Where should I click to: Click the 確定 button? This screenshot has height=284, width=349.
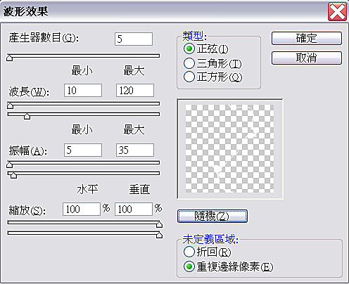point(307,38)
